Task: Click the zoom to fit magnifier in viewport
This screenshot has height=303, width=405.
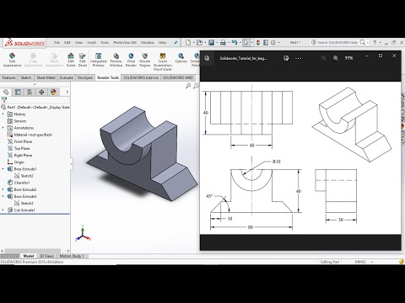Action: tap(188, 86)
